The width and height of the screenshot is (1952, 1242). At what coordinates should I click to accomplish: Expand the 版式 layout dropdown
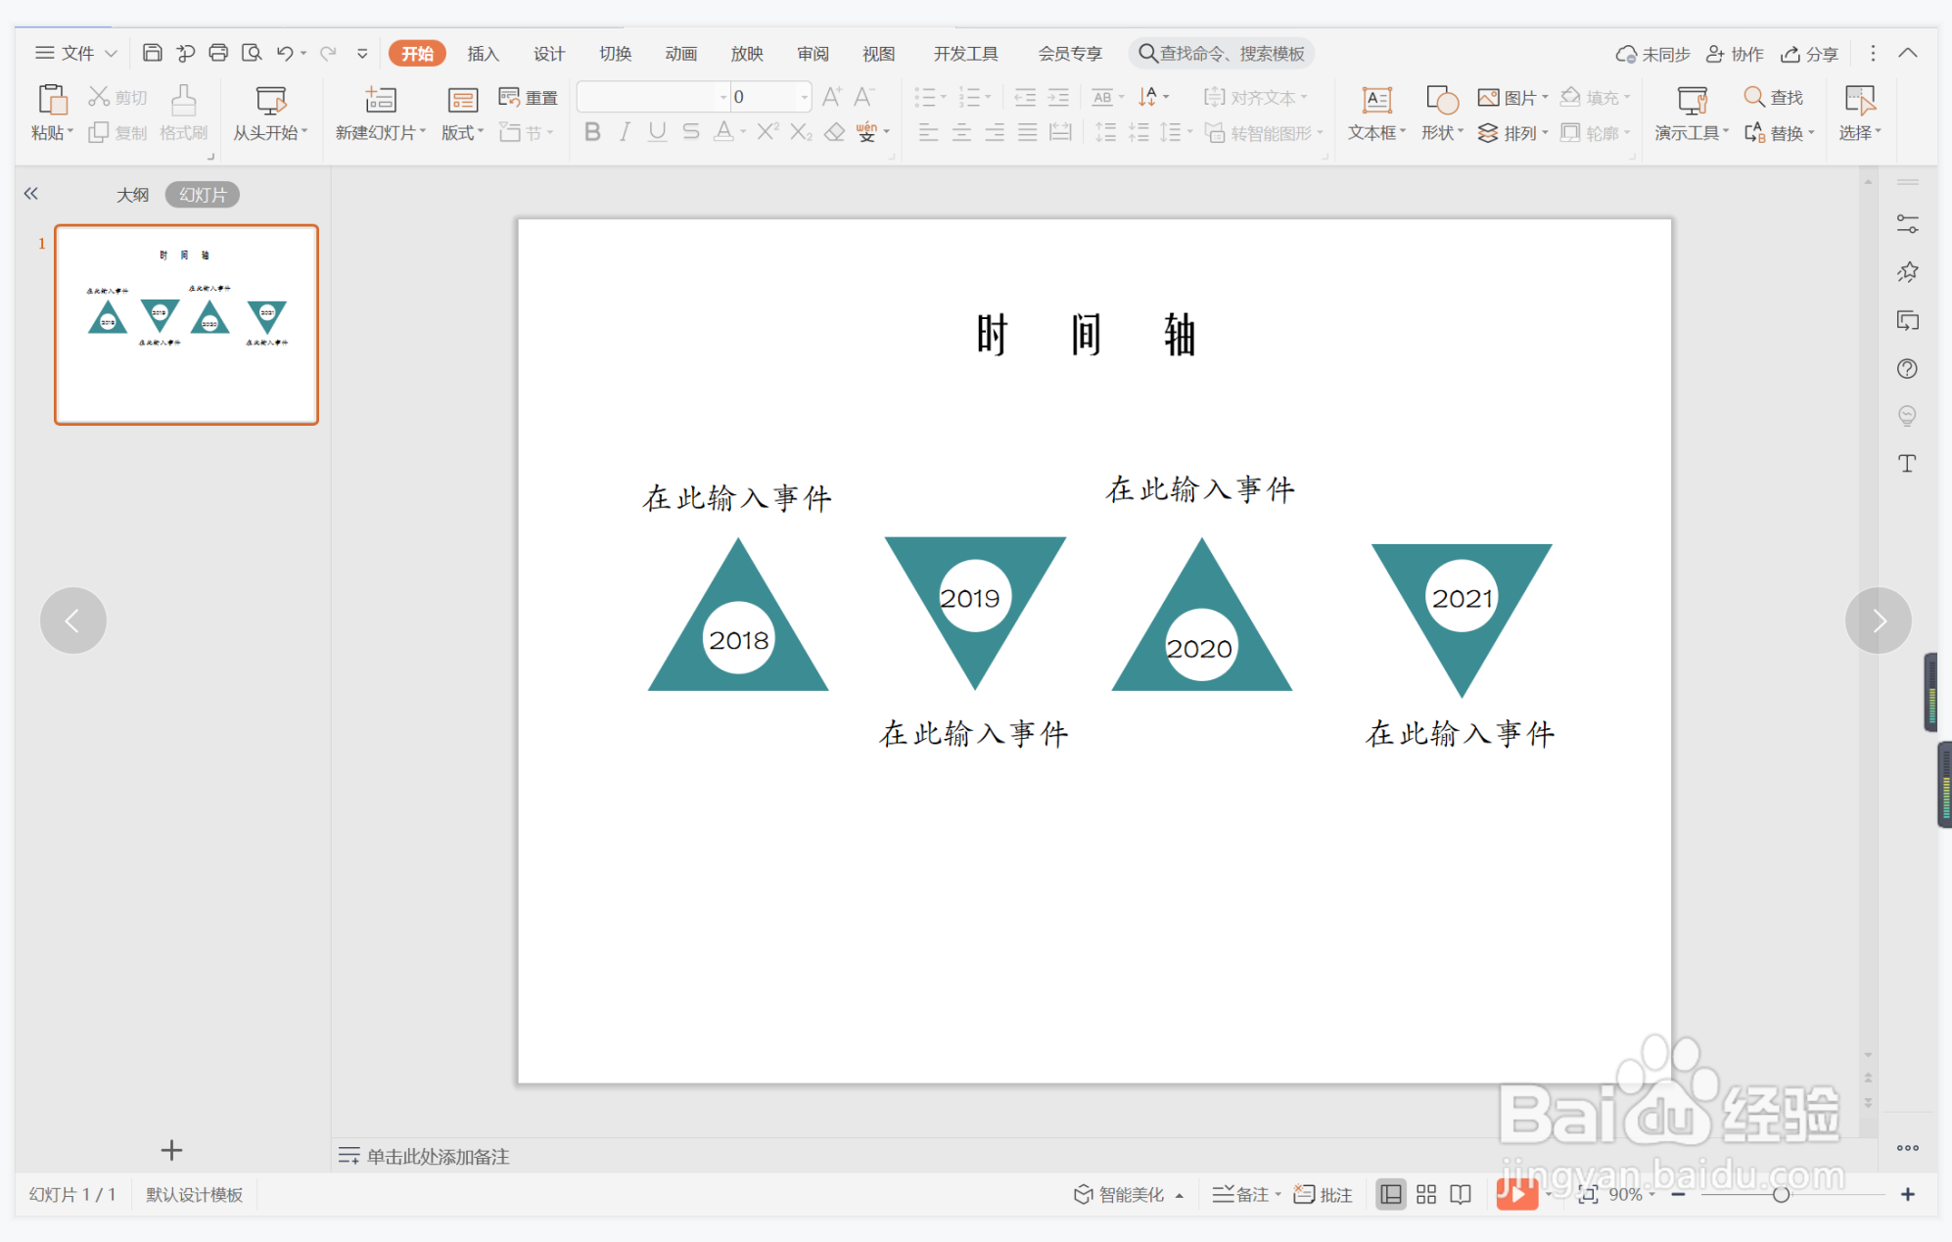[x=481, y=132]
